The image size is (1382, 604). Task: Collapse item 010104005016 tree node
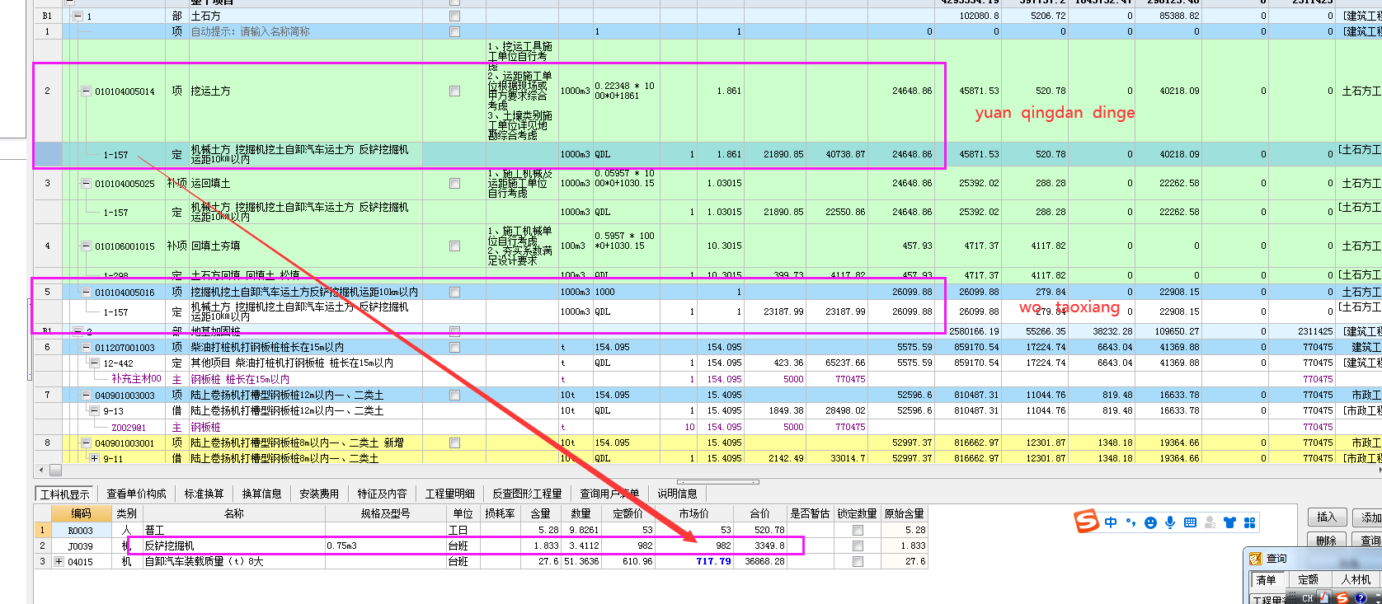tap(86, 292)
